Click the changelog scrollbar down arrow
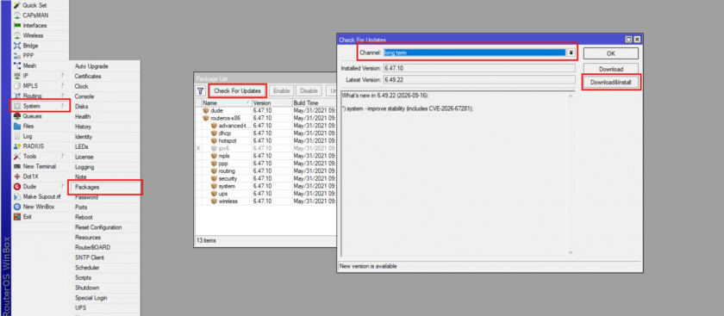The width and height of the screenshot is (724, 316). click(571, 252)
